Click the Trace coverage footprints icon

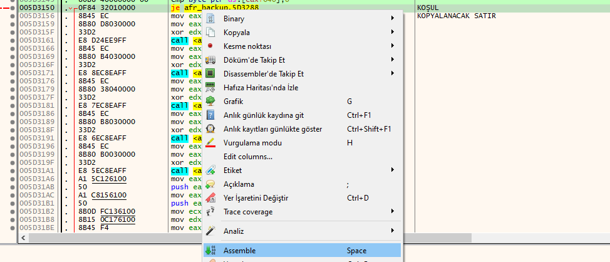[210, 212]
